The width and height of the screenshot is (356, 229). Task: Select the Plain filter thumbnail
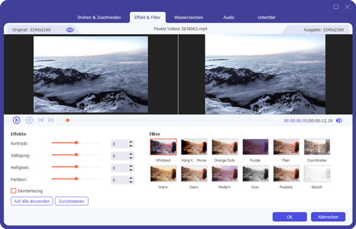[286, 147]
